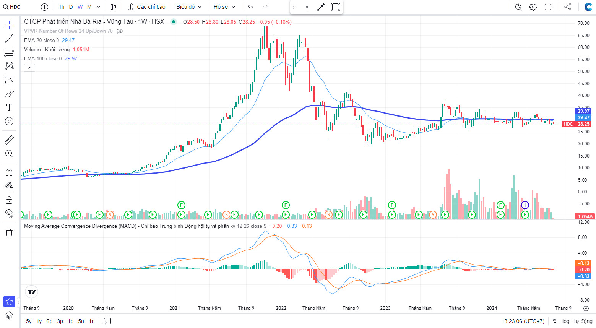The height and width of the screenshot is (328, 596).
Task: Click the purple dividend marker on volume pane
Action: (x=525, y=205)
